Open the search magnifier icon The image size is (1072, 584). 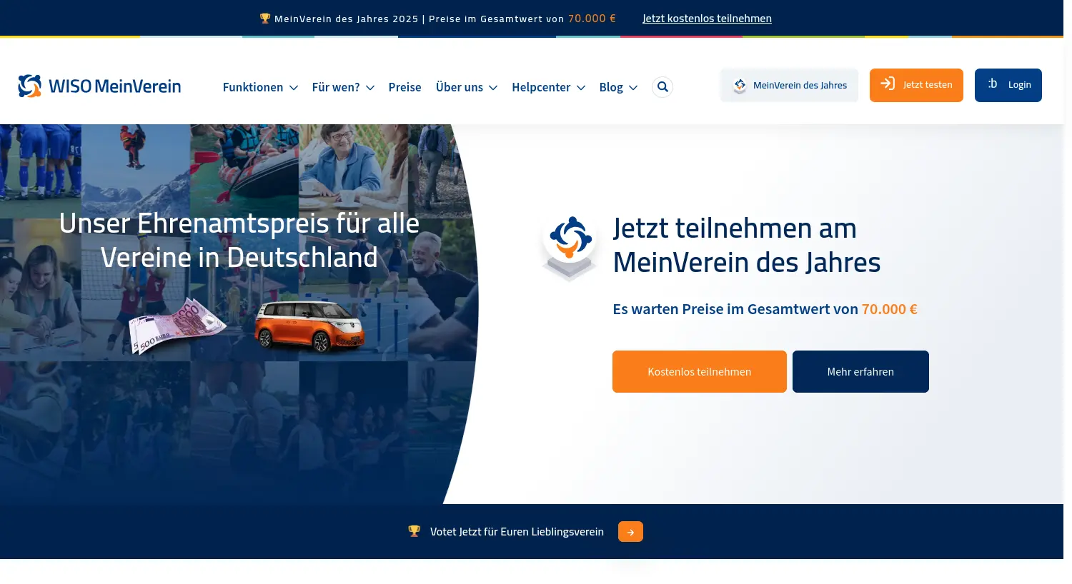pyautogui.click(x=662, y=87)
